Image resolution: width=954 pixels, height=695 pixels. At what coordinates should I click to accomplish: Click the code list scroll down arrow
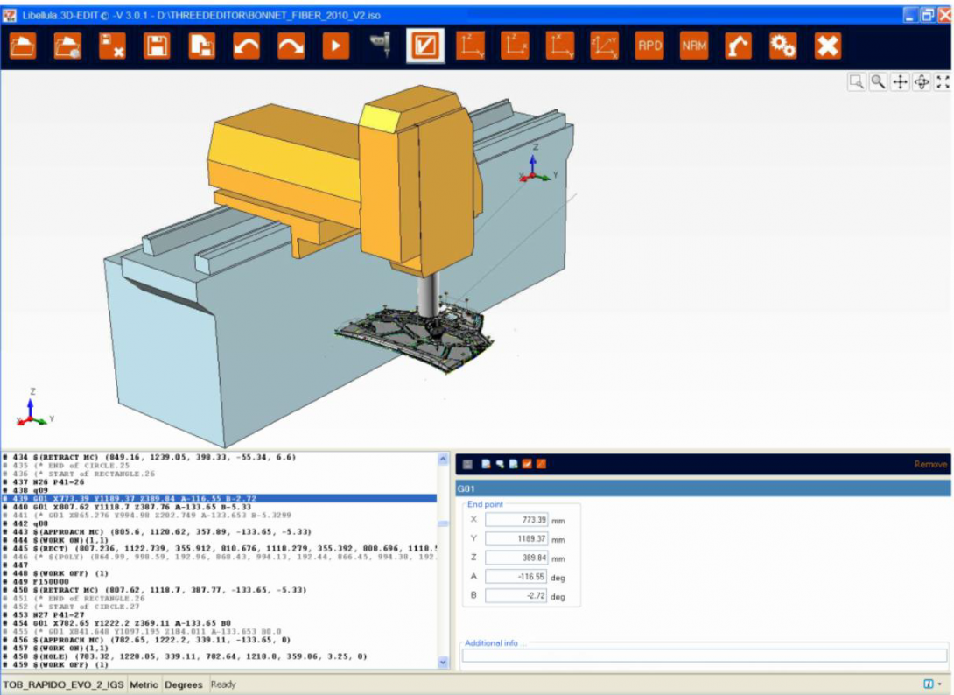pos(443,663)
